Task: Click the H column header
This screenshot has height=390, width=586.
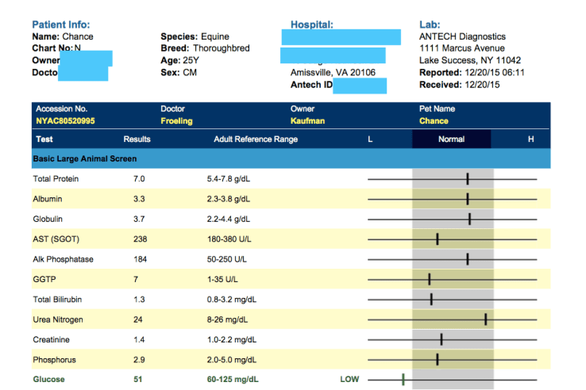Action: [531, 140]
